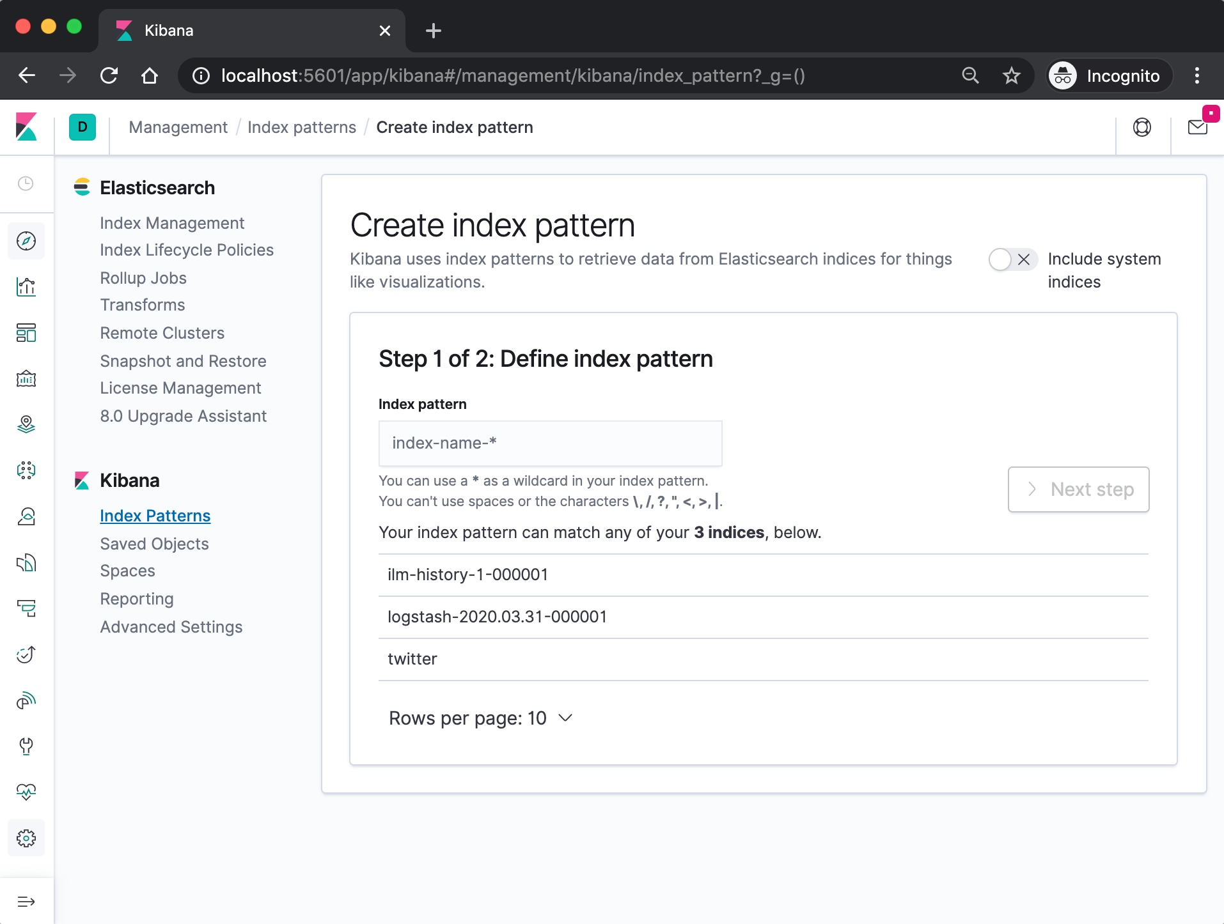The image size is (1224, 924).
Task: Click the Incognito profile button
Action: (x=1109, y=76)
